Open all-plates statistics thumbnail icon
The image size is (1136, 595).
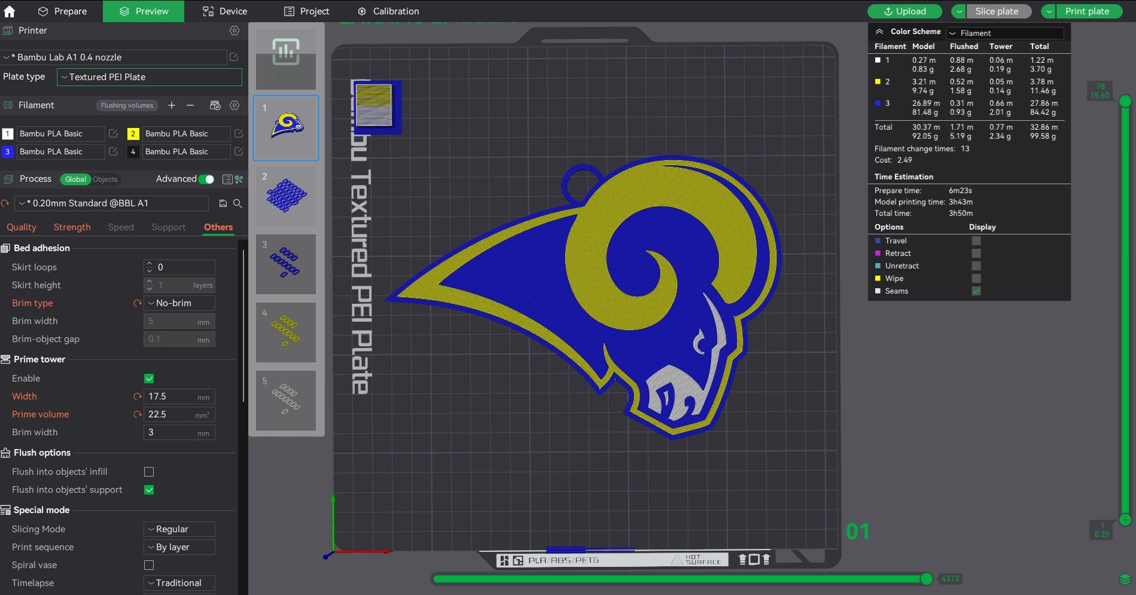[286, 60]
